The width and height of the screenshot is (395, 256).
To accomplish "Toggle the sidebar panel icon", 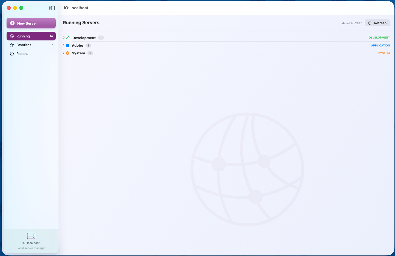I will (x=52, y=8).
